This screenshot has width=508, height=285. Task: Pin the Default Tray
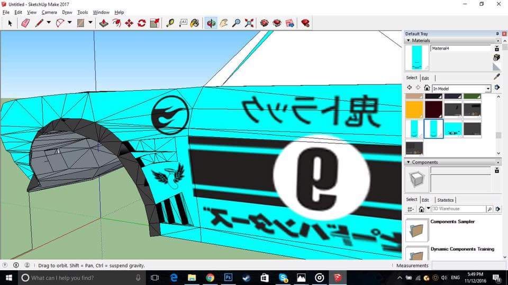coord(497,34)
